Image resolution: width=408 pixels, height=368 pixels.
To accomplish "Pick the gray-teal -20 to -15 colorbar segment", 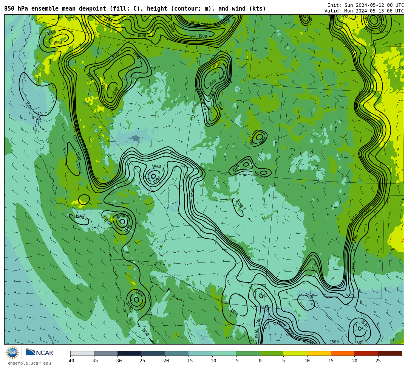I will click(x=177, y=353).
